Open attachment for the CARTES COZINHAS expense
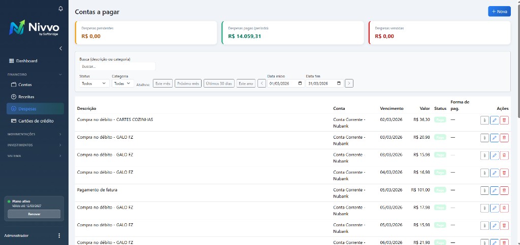 pyautogui.click(x=484, y=120)
